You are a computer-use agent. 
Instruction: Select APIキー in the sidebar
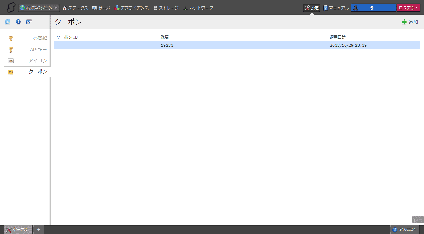coord(27,50)
